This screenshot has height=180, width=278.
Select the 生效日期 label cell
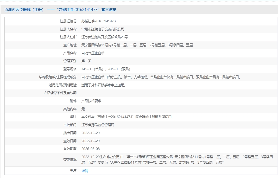click(x=42, y=141)
